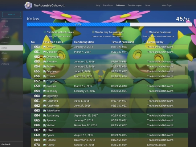Select the Kanto region tab
Screen dimensions: 196x147
pyautogui.click(x=11, y=21)
